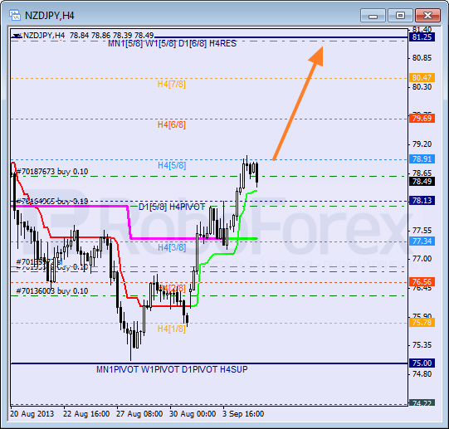
Task: Click the NZDJPY chart window icon
Action: pos(15,15)
